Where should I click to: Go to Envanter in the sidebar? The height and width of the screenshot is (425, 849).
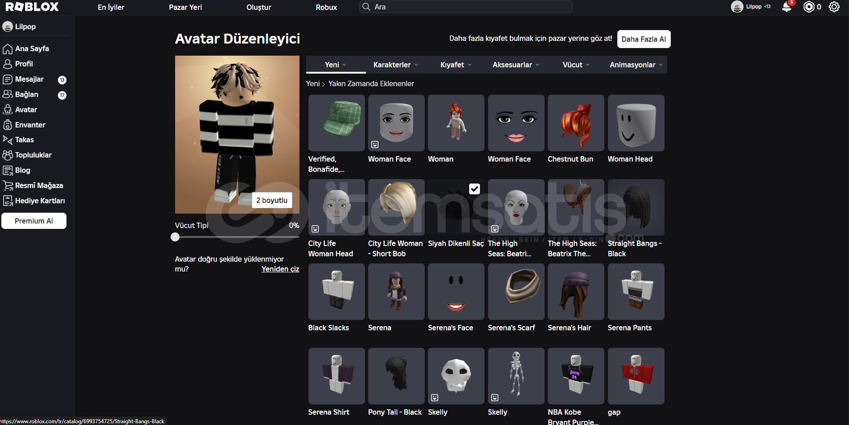(30, 125)
